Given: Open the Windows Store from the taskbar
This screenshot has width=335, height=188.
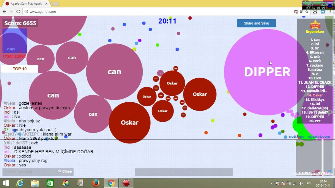Looking at the screenshot, I should tap(50, 183).
